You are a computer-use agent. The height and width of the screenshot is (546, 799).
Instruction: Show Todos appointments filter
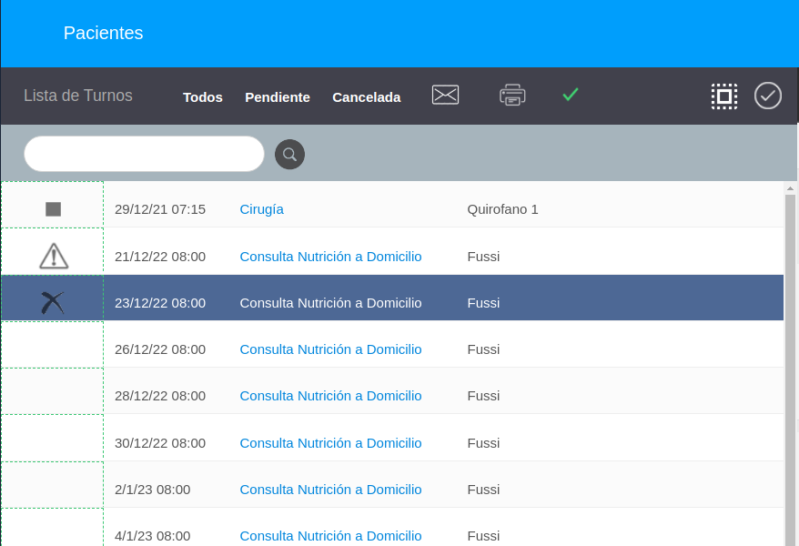click(203, 97)
